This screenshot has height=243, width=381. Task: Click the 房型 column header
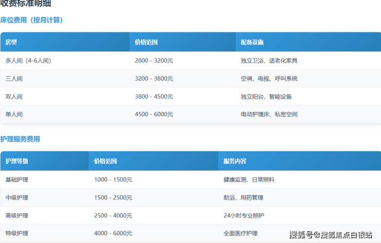11,42
